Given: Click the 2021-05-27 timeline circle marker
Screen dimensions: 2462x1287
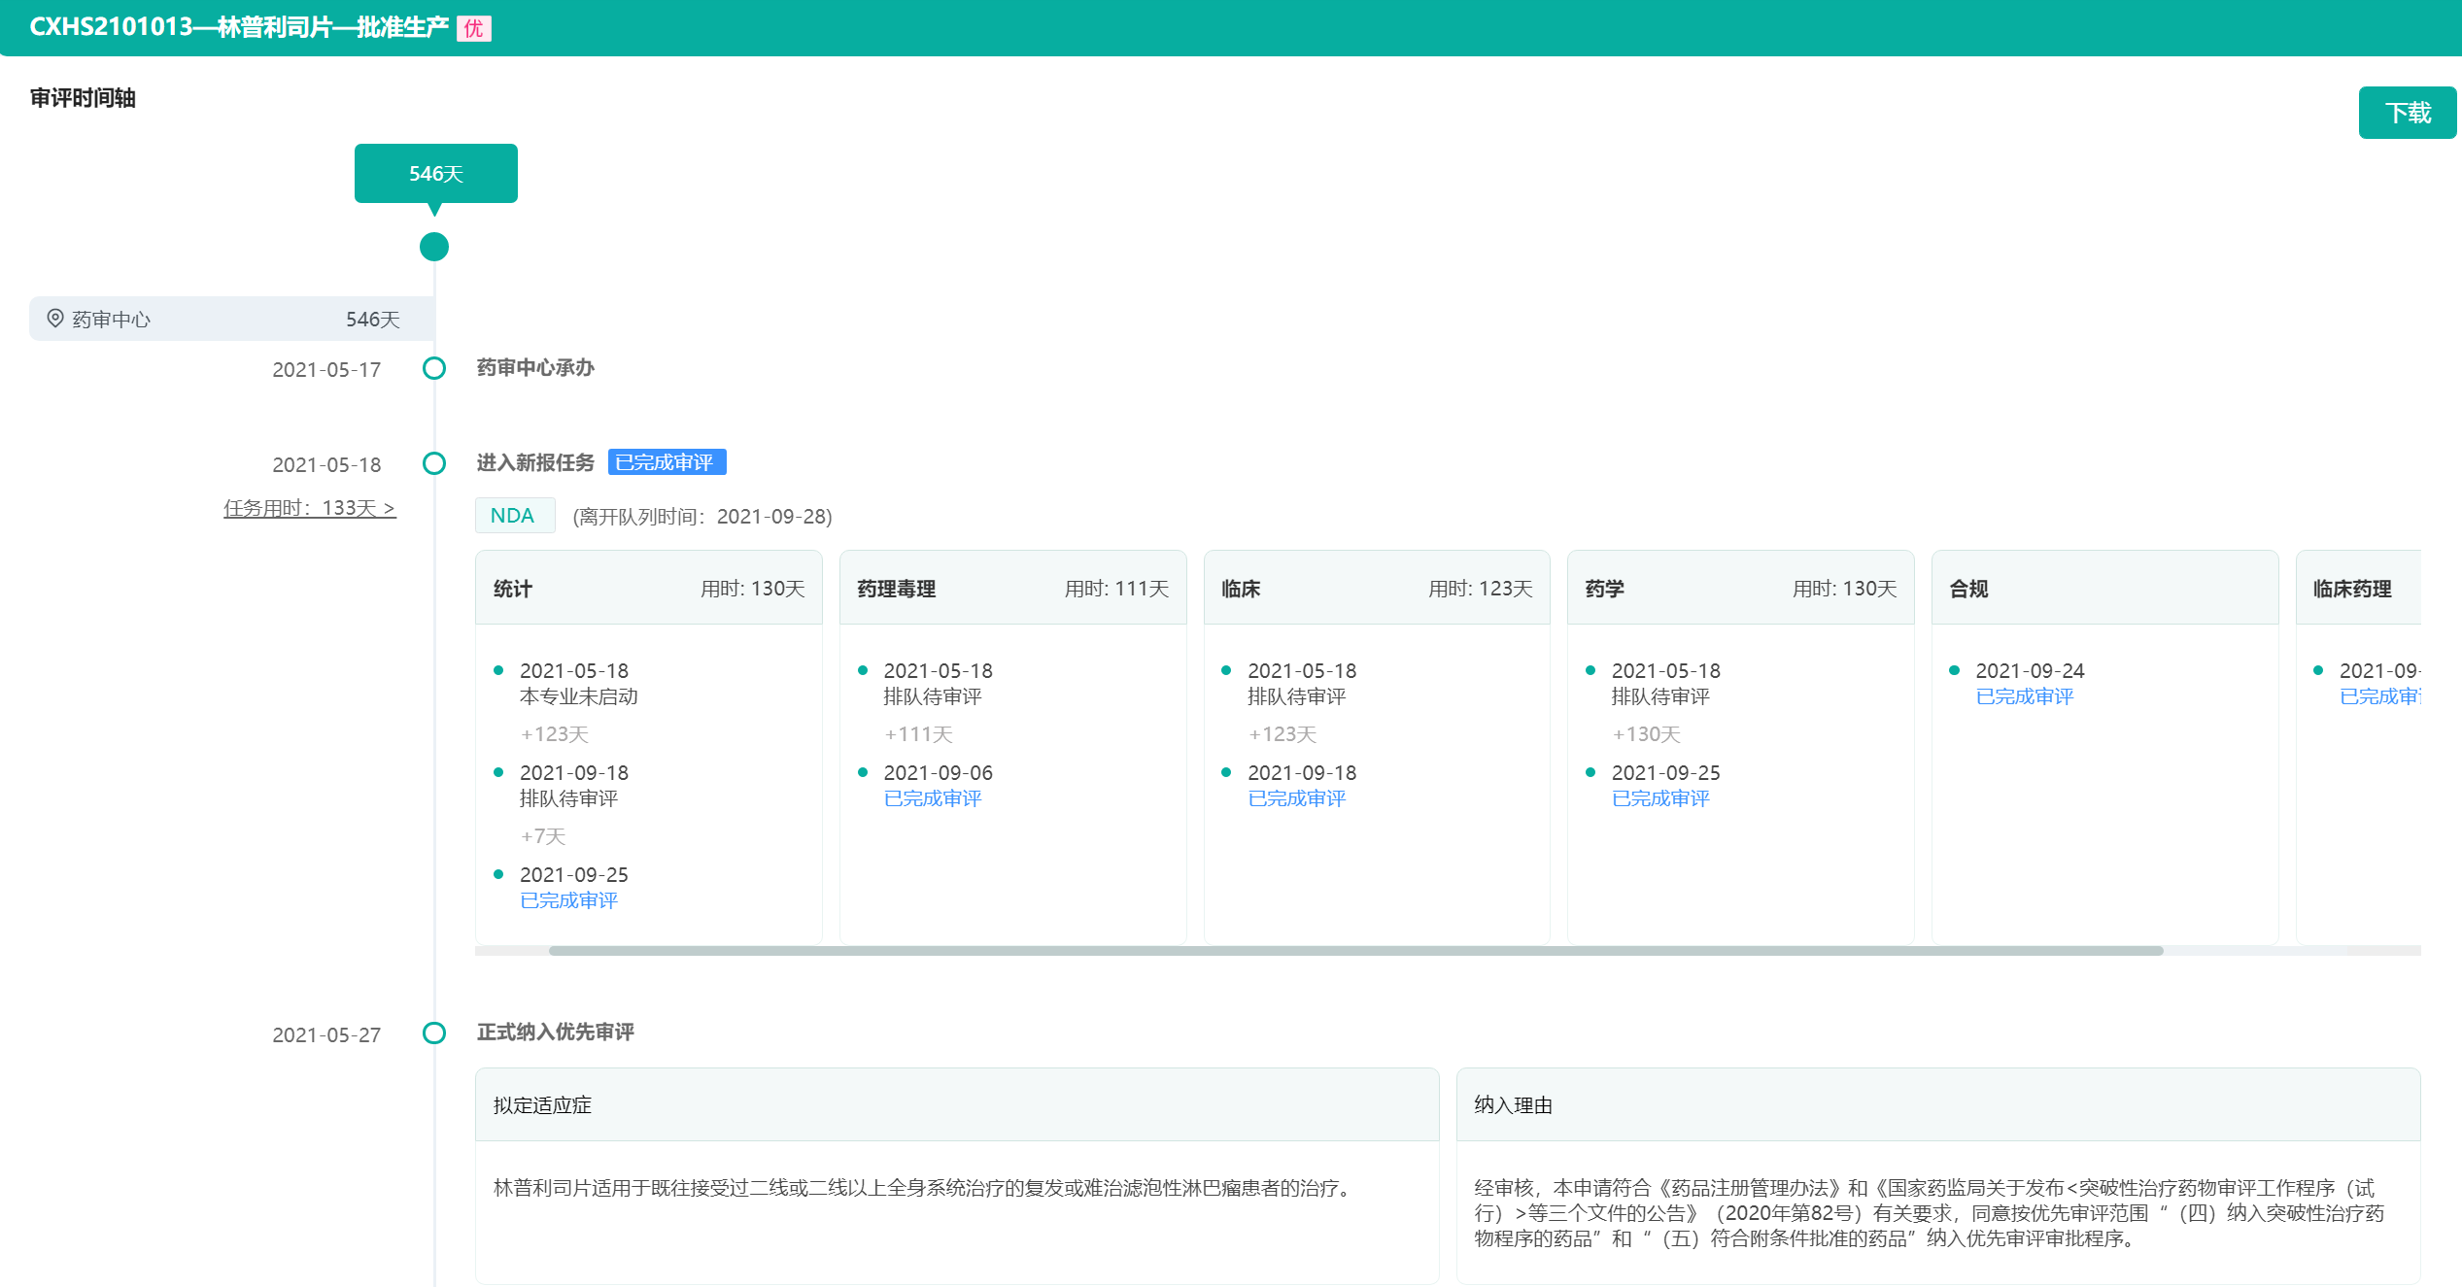Looking at the screenshot, I should click(x=434, y=1033).
